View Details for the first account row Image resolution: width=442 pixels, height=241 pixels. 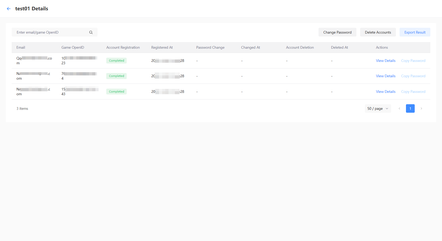pyautogui.click(x=386, y=61)
